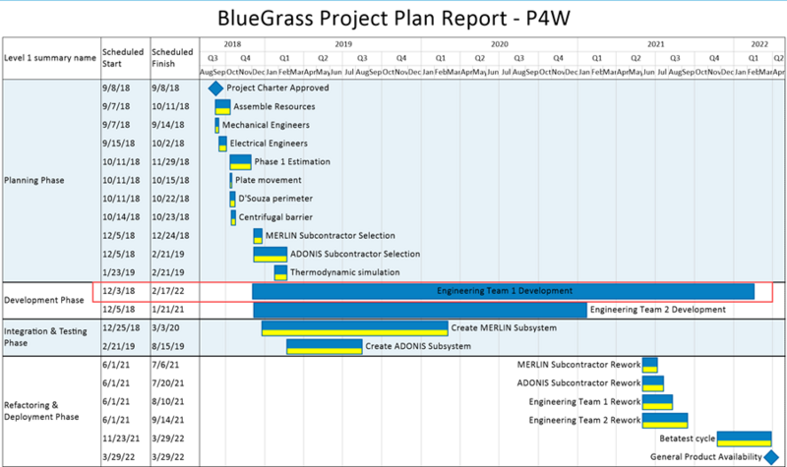Select the Plate movement task bar

click(231, 181)
